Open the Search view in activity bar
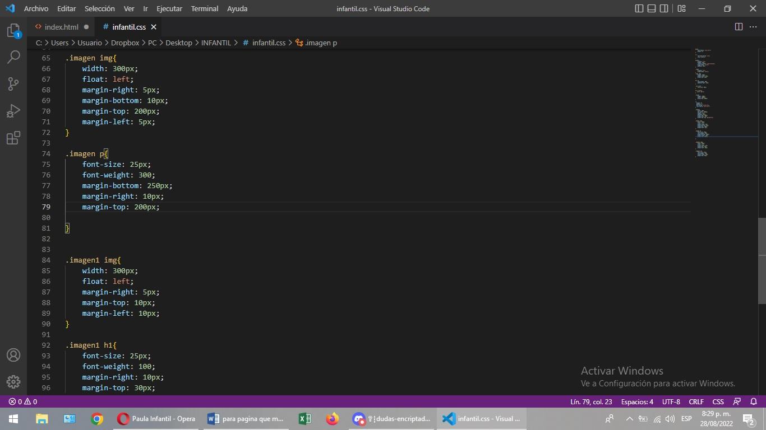This screenshot has width=766, height=430. (13, 57)
